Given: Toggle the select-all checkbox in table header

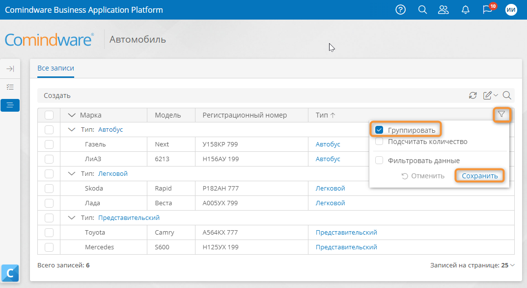Looking at the screenshot, I should coord(49,115).
